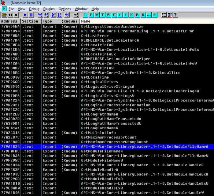The width and height of the screenshot is (214, 196).
Task: Click the Trace into toolbar icon
Action: tap(53, 15)
